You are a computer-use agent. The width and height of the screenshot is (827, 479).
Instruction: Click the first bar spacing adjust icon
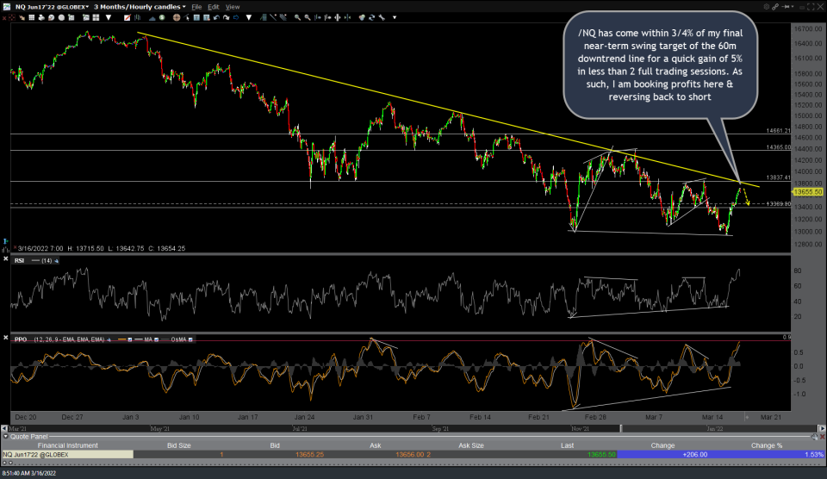click(x=318, y=17)
